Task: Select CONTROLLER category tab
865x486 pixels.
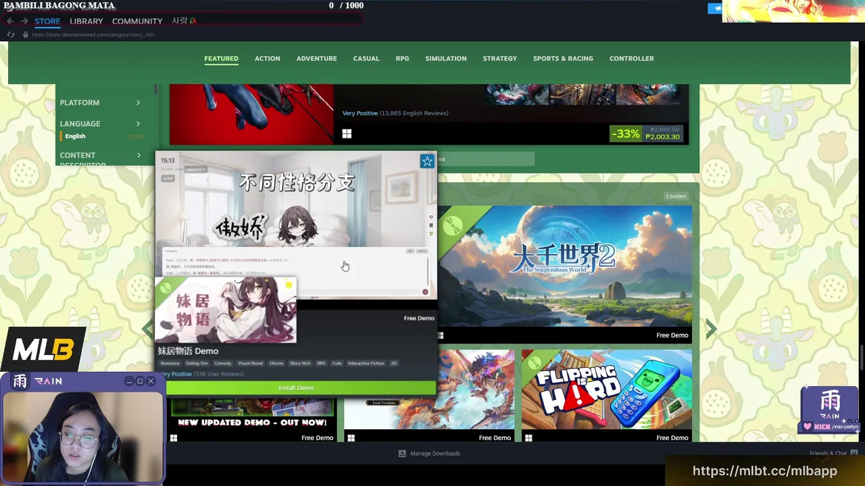Action: pos(632,59)
